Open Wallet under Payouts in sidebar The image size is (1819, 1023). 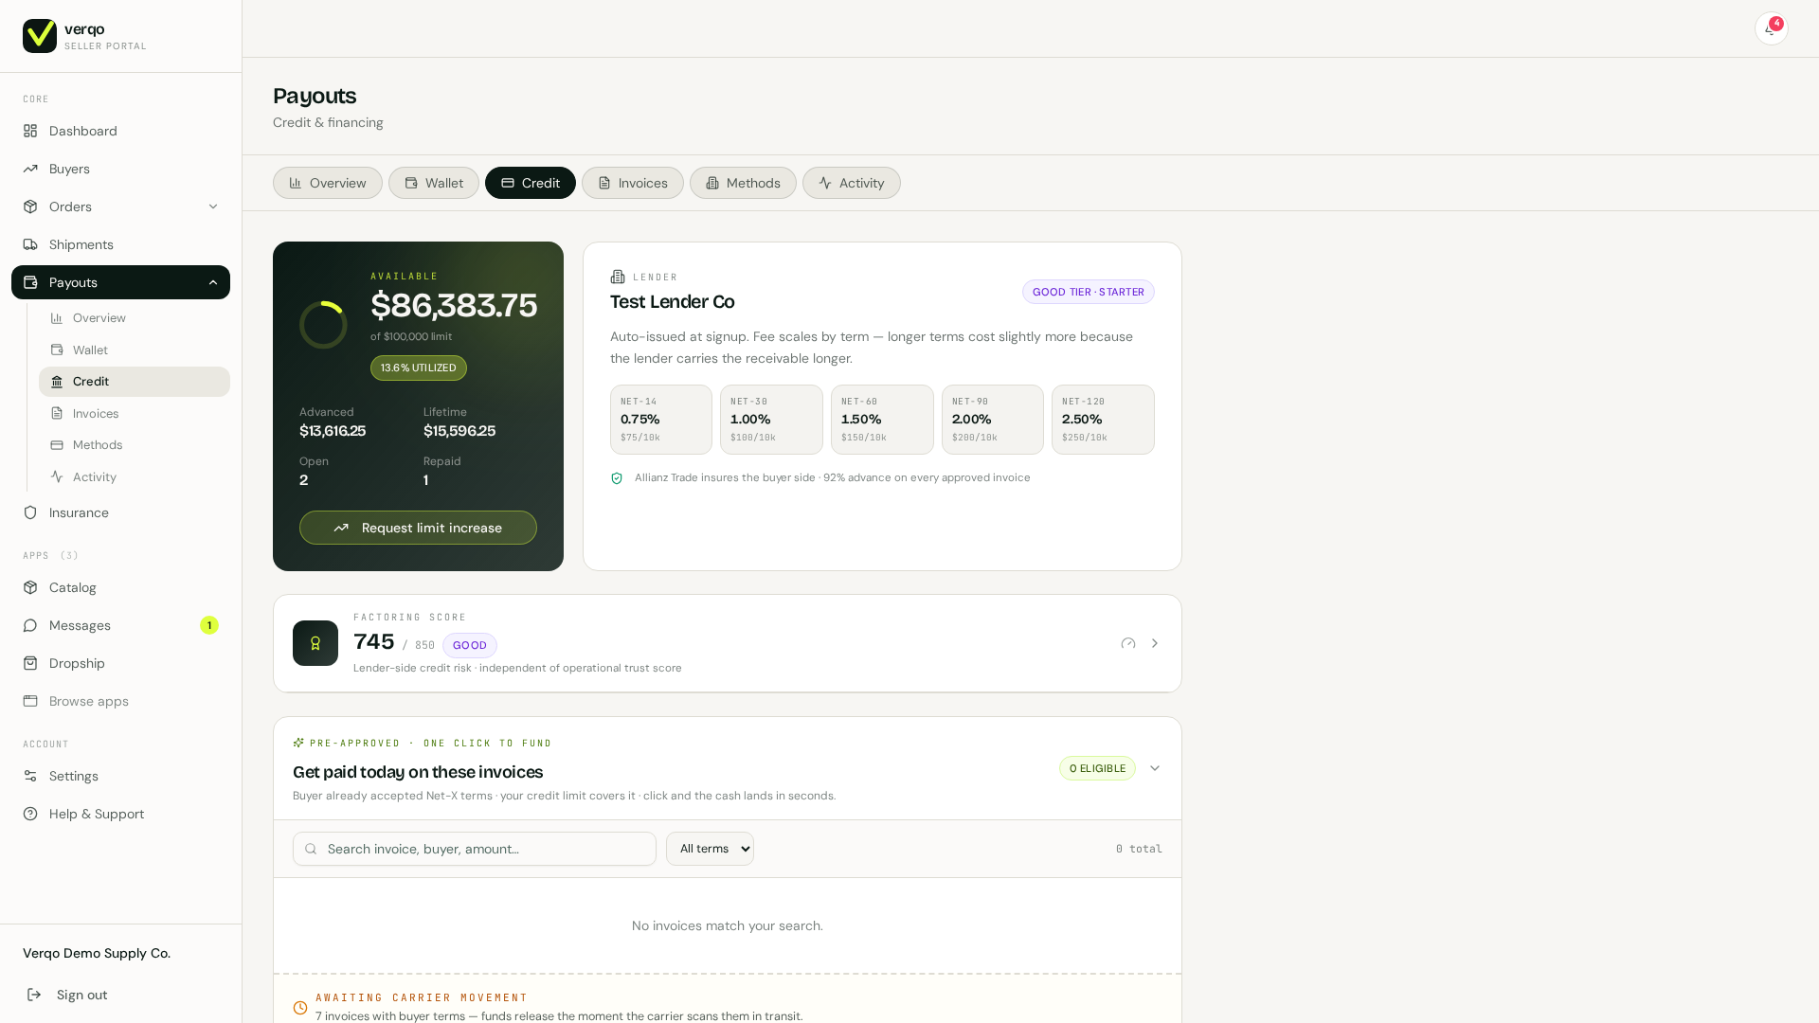(x=135, y=350)
